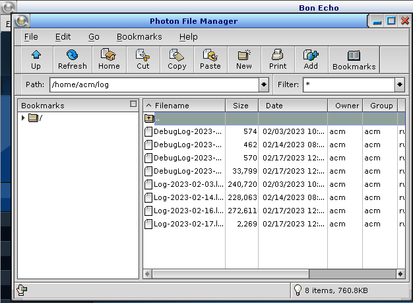Open the Bookmarks menu
The width and height of the screenshot is (413, 303).
(139, 36)
